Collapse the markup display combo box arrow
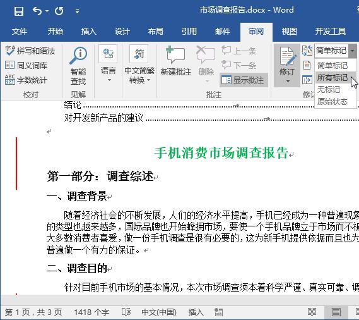 click(353, 51)
